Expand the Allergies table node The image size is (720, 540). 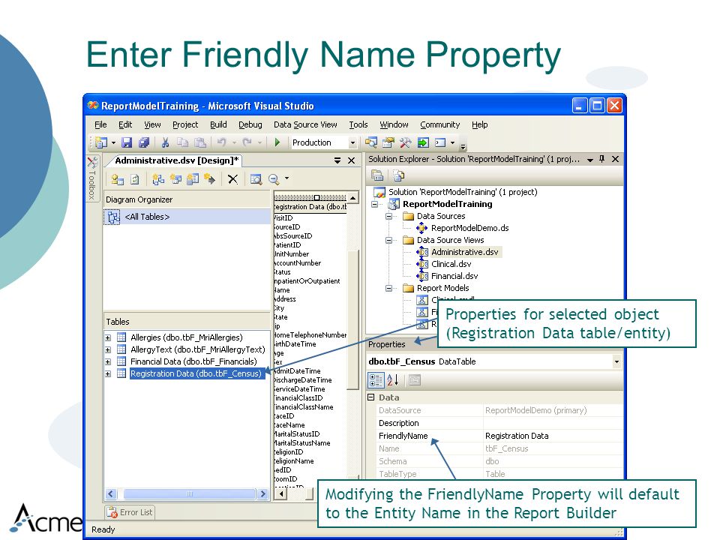[x=108, y=337]
